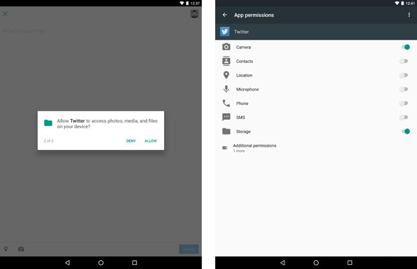Enable the Location permission switch

(404, 75)
